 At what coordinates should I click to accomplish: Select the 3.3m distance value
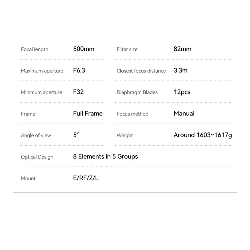click(x=180, y=70)
